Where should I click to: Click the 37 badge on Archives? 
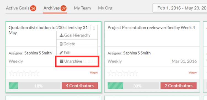click(63, 9)
